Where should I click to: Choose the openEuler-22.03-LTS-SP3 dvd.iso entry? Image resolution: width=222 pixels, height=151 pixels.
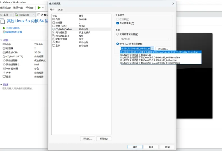pyautogui.click(x=161, y=52)
